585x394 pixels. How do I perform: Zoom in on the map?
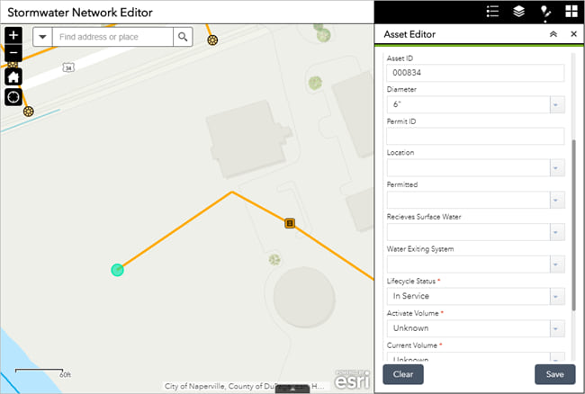[13, 36]
